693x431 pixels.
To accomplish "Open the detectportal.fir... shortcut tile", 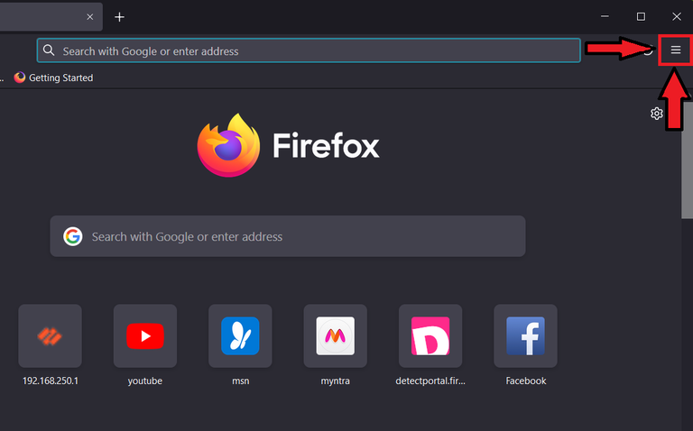I will tap(430, 336).
